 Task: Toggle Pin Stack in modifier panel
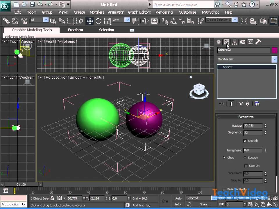coord(221,104)
